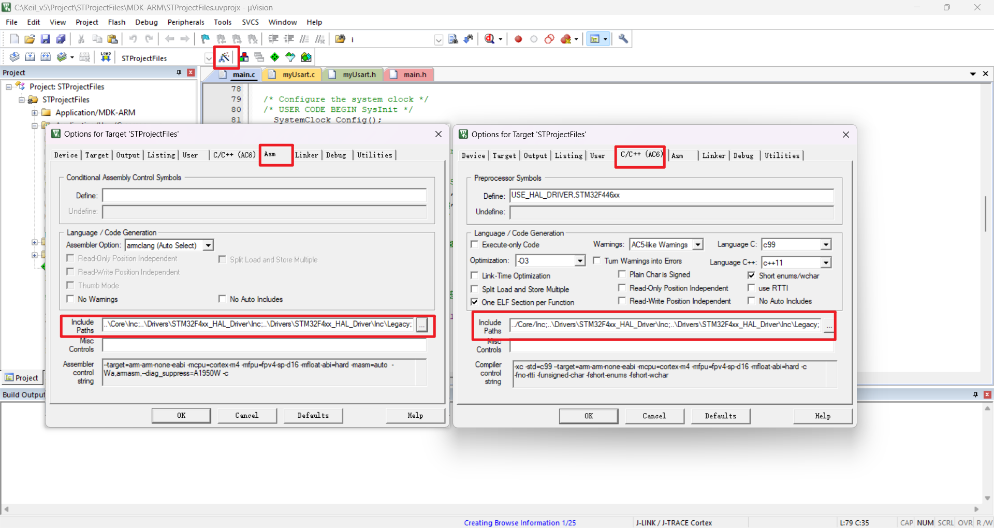
Task: Insert breakpoint with solid red circle icon
Action: (518, 39)
